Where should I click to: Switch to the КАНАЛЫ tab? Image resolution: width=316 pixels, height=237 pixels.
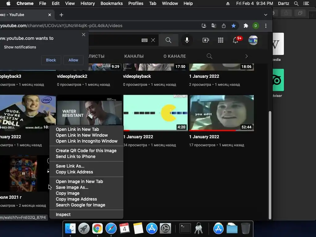pos(134,56)
